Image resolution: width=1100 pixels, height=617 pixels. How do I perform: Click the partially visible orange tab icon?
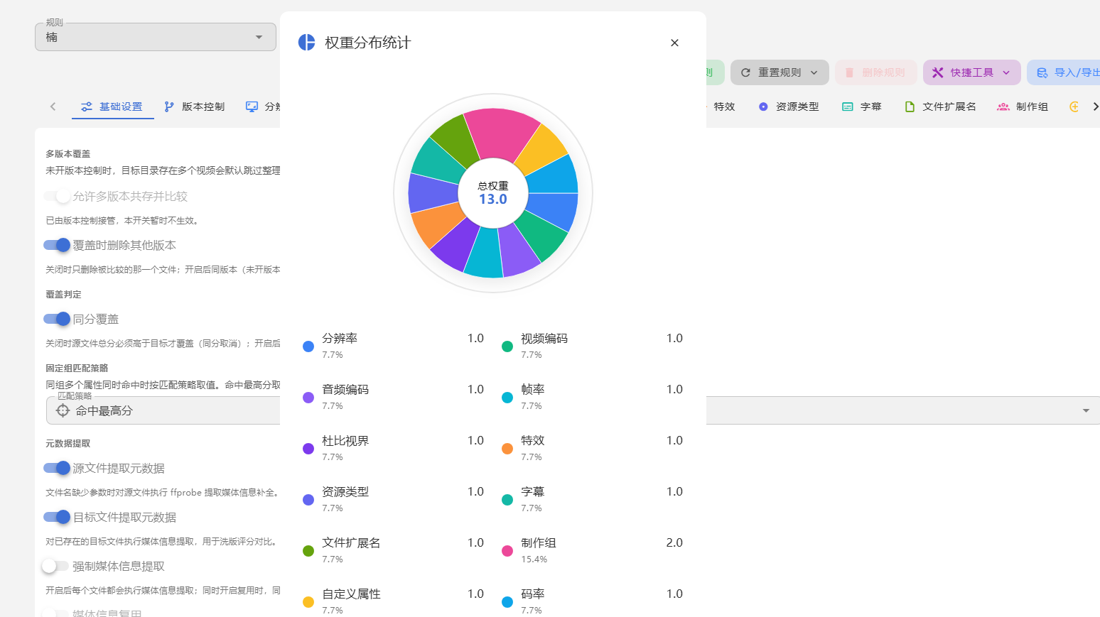point(1074,107)
